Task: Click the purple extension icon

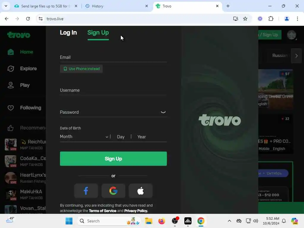Action: [x=260, y=19]
